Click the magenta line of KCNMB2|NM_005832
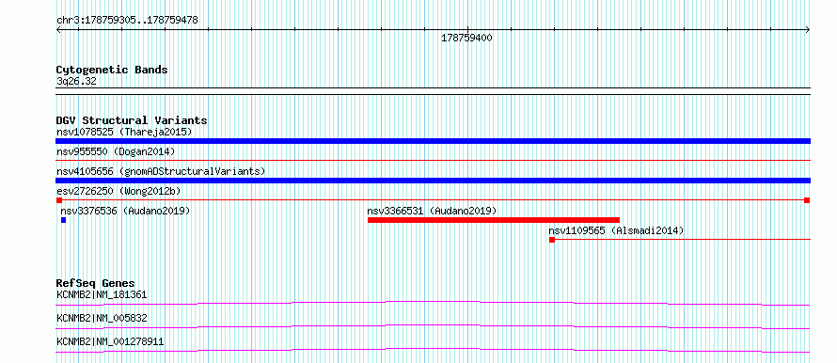 point(433,326)
